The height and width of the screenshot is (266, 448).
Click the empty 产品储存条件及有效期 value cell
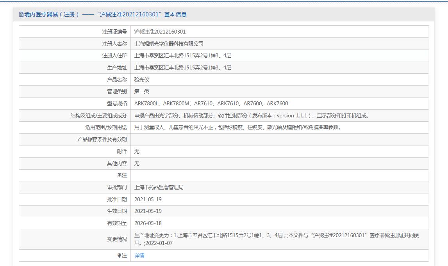[280, 139]
